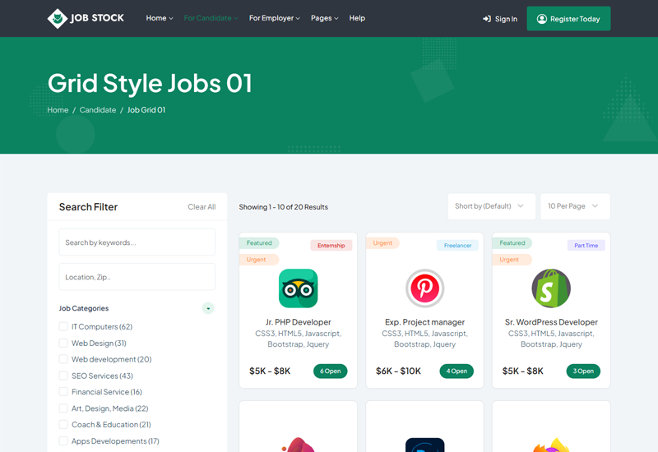Click Clear All in Search Filter
The image size is (658, 452).
pos(202,207)
